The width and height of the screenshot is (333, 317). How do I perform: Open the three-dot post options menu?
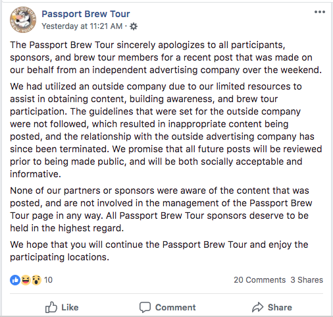coord(320,12)
